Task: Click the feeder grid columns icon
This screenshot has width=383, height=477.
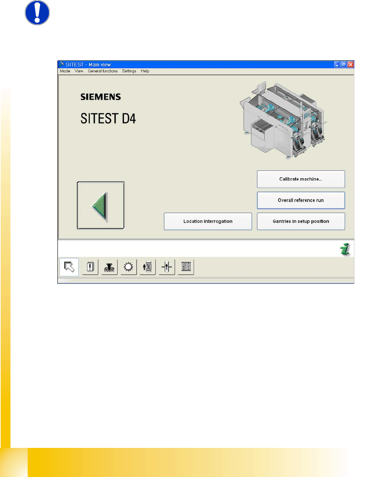Action: point(186,267)
